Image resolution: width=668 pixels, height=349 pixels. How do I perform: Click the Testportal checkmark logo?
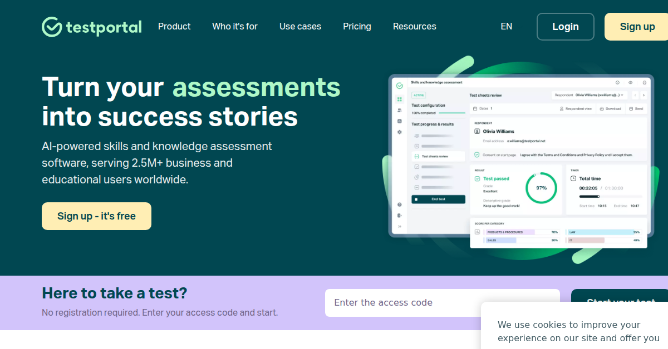52,27
